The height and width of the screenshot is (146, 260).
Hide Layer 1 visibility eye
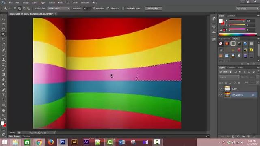[x=221, y=89]
